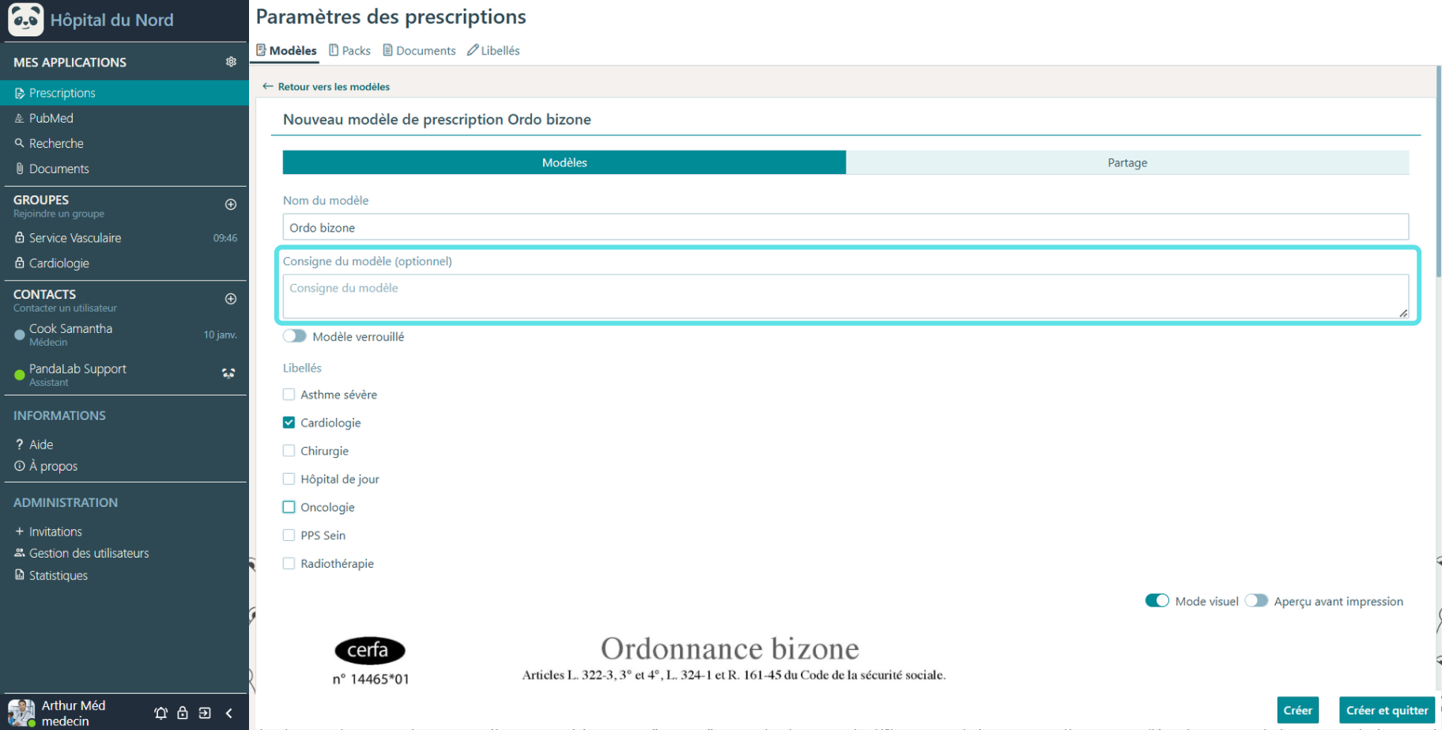The height and width of the screenshot is (730, 1442).
Task: Open the Libellés tab
Action: pos(493,51)
